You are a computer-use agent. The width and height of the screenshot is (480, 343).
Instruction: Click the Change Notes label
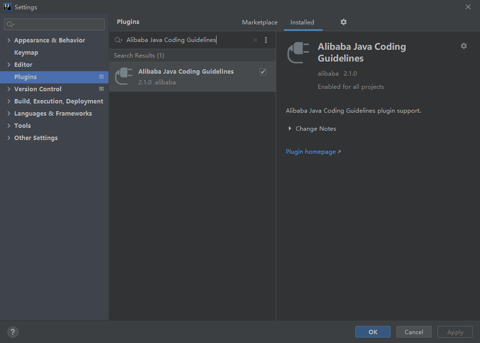coord(316,129)
